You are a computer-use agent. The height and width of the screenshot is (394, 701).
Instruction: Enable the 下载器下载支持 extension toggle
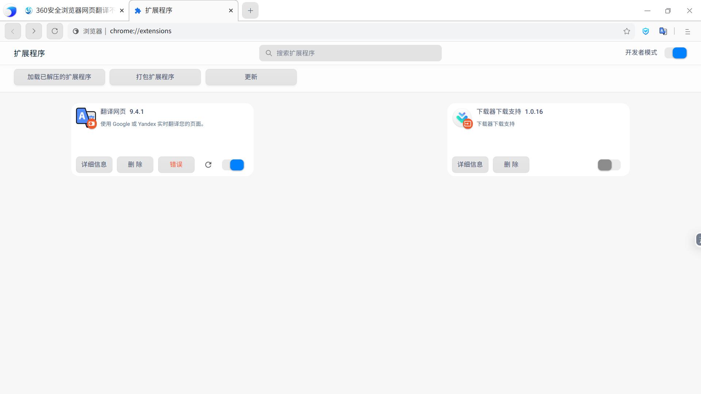(609, 165)
